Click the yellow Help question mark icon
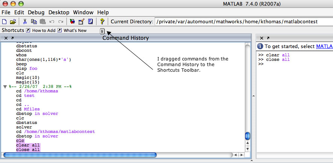The width and height of the screenshot is (333, 163). coord(102,22)
